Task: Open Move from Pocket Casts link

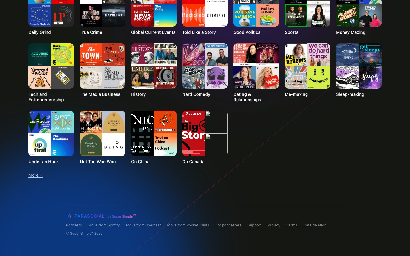Action: point(188,225)
